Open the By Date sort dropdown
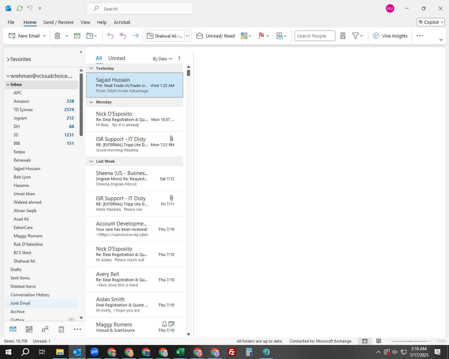 162,59
